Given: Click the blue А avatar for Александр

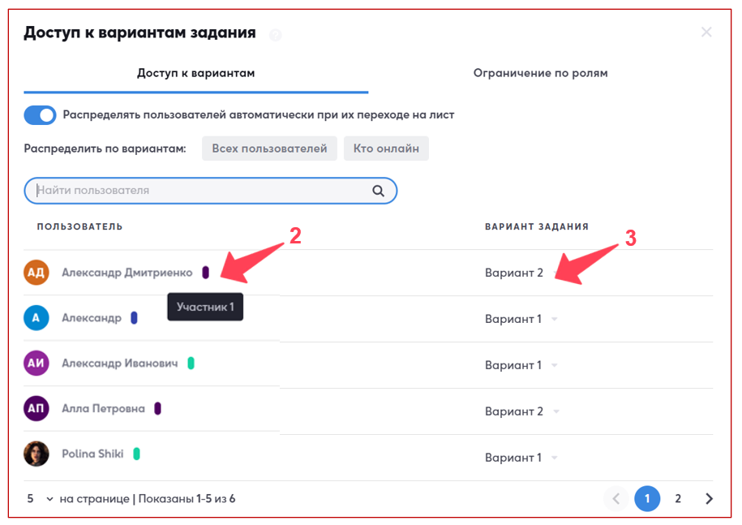Looking at the screenshot, I should [x=36, y=319].
